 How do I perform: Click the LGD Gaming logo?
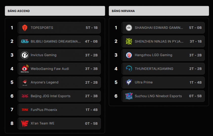coord(129,55)
